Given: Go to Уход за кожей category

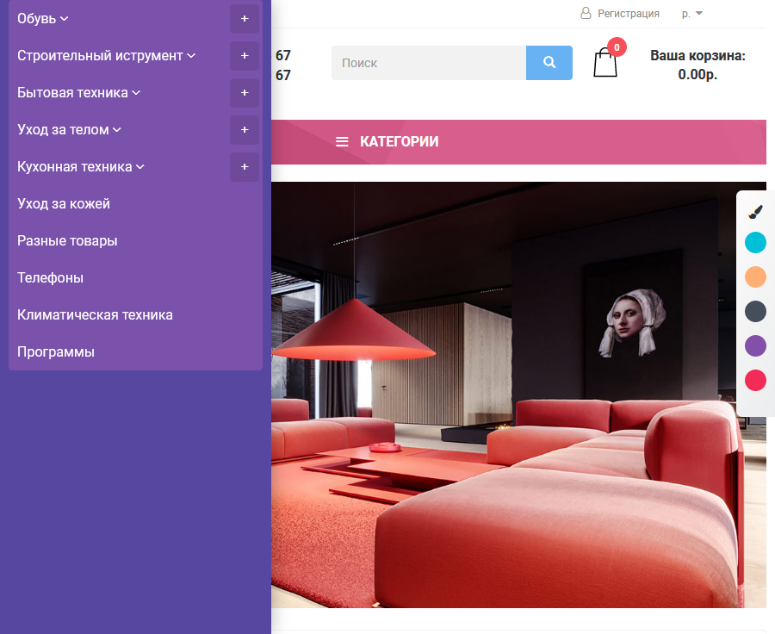Looking at the screenshot, I should pyautogui.click(x=64, y=204).
